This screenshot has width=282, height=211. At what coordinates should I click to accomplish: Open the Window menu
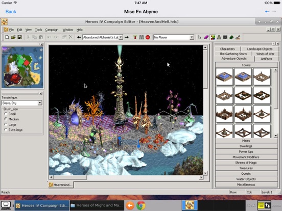68,30
